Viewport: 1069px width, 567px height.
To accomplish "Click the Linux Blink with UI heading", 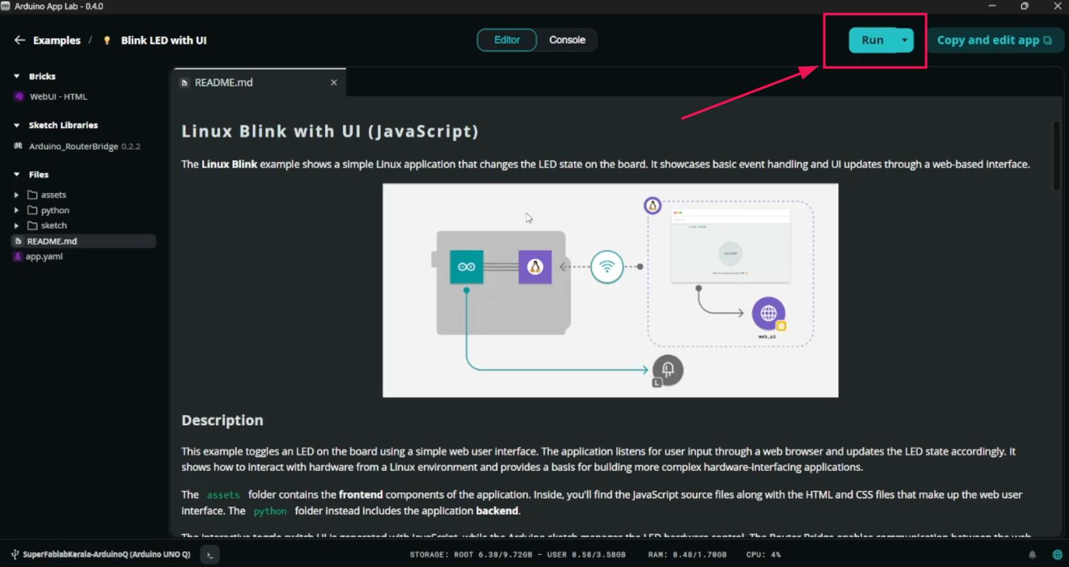I will click(x=330, y=131).
